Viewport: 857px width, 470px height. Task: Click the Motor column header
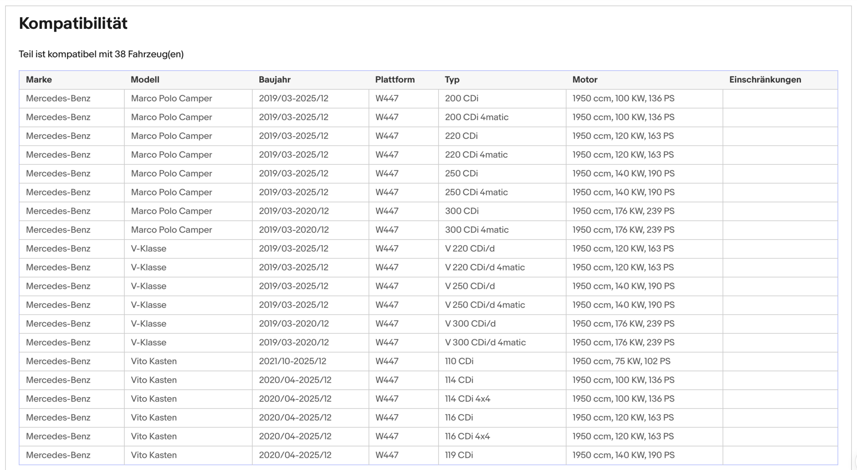(585, 79)
